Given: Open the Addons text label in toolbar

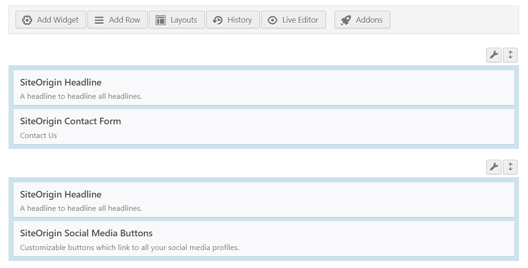Looking at the screenshot, I should [x=369, y=20].
